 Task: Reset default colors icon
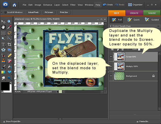tap(2, 92)
